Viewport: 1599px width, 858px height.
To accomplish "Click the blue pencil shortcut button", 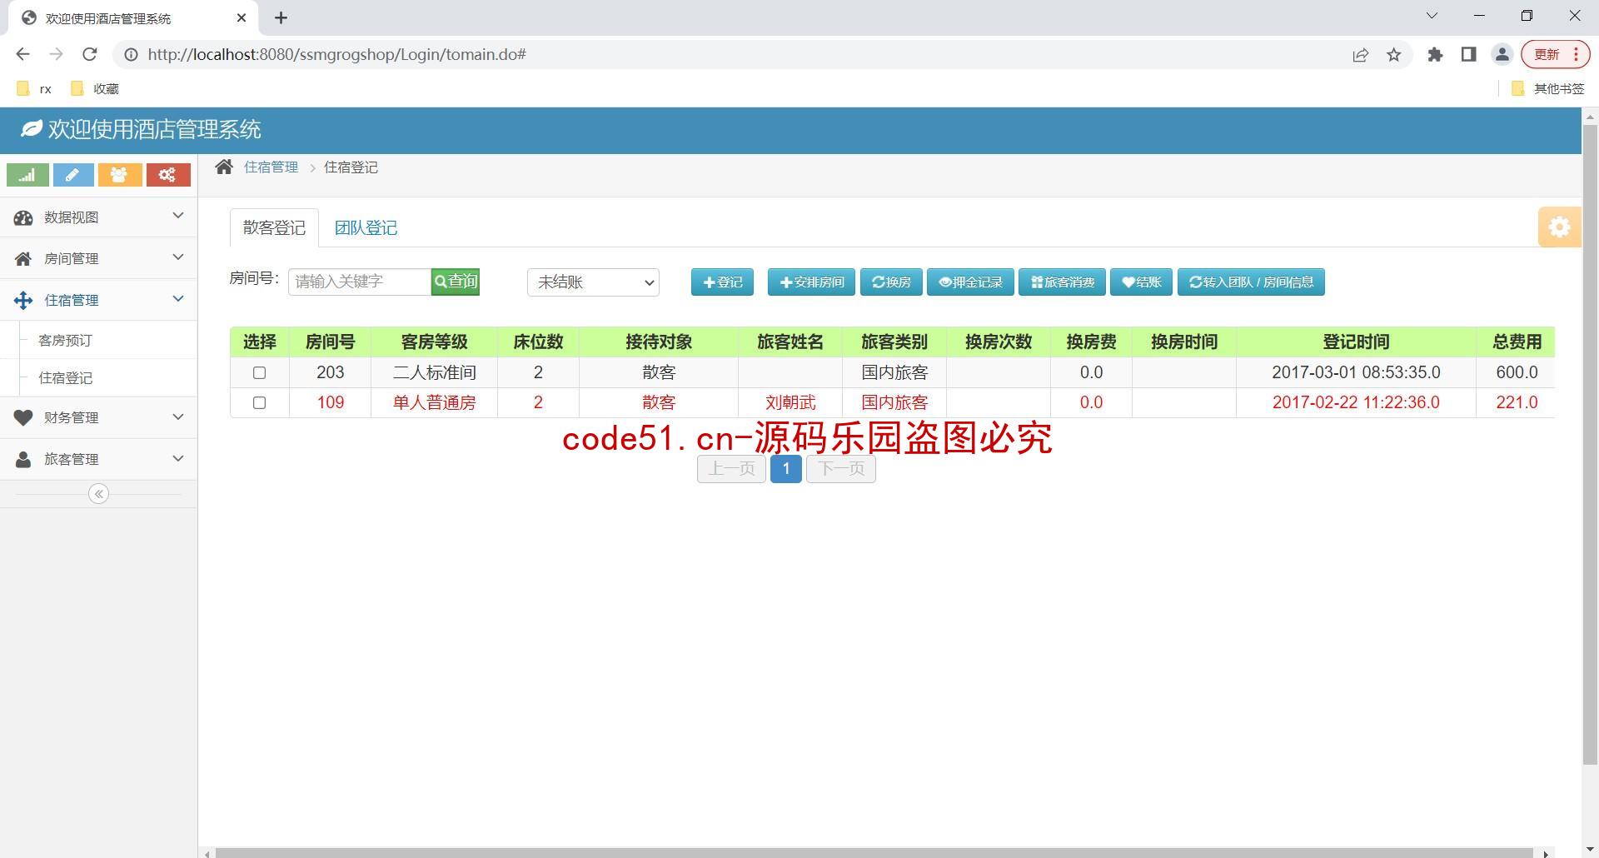I will (73, 174).
